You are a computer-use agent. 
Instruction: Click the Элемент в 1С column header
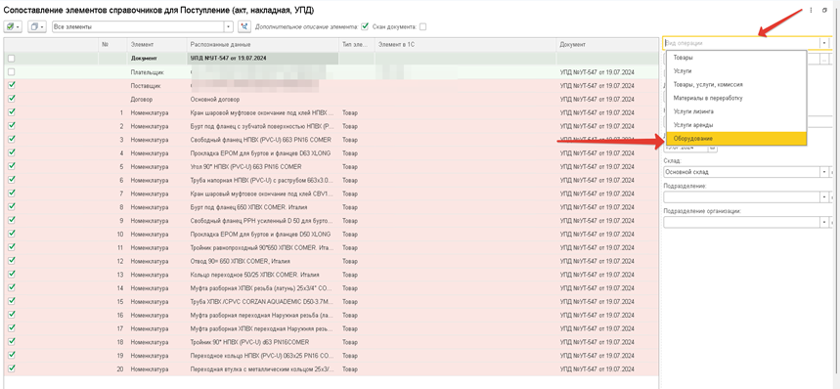pyautogui.click(x=465, y=44)
